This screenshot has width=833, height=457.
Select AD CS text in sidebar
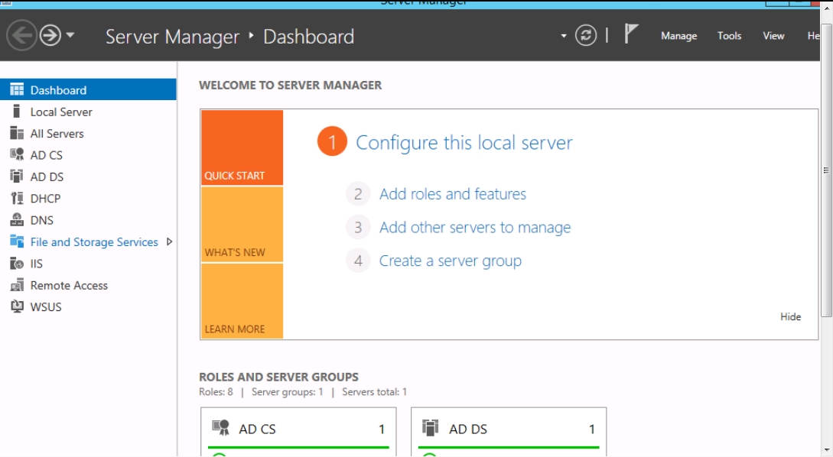tap(46, 156)
